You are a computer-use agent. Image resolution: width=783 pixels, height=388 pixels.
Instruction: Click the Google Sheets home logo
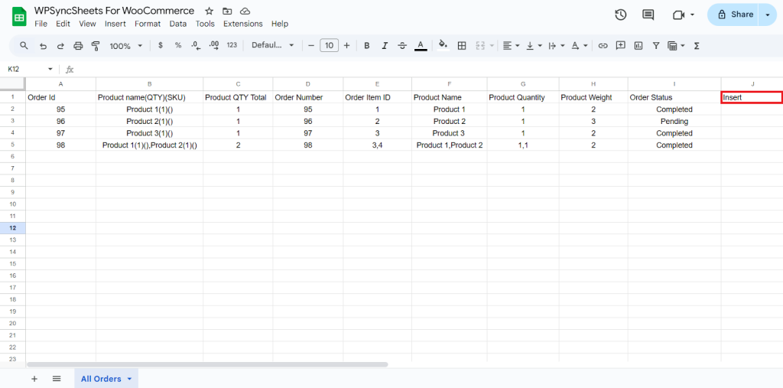(x=19, y=17)
